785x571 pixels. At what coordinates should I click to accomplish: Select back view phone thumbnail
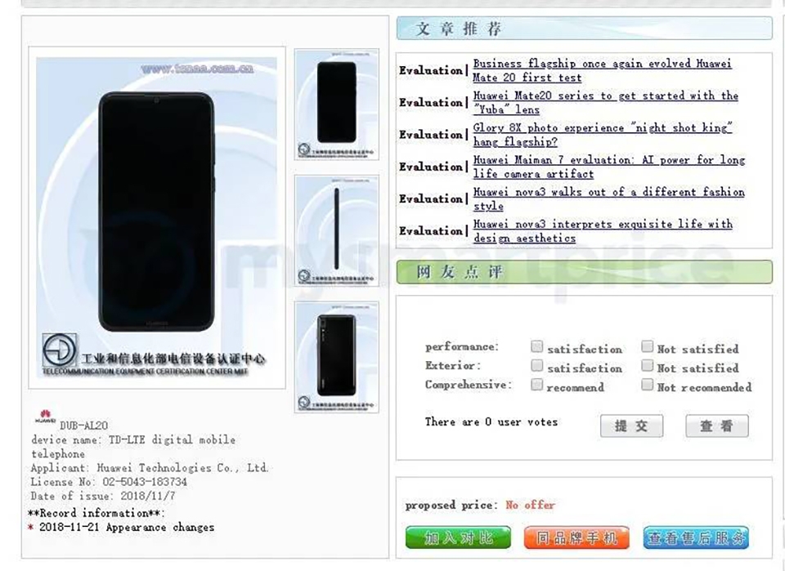[x=336, y=357]
